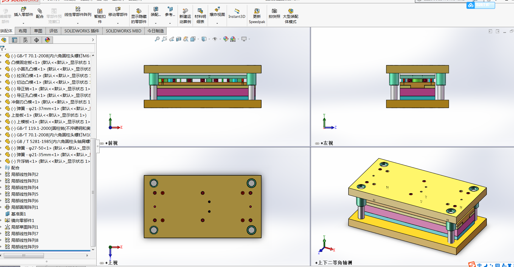Click Display Style icon in view toolbar

coord(204,39)
